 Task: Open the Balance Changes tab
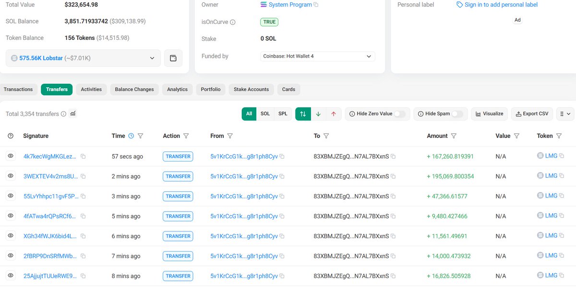(x=134, y=89)
